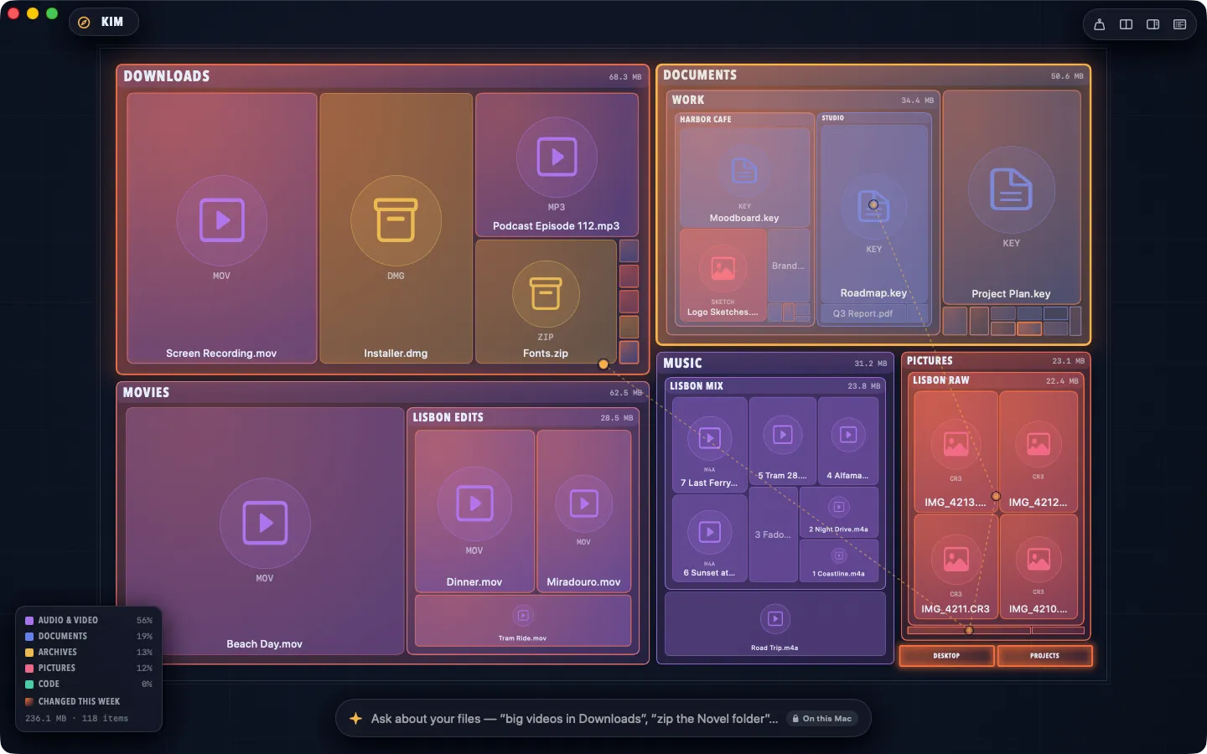Open the Projects folder block
The width and height of the screenshot is (1207, 754).
[1044, 656]
